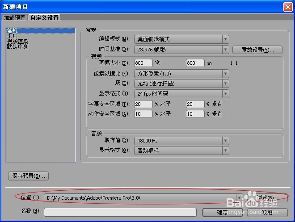Screen dimensions: 295x222
Task: Click the 字幕安全区域 horizontal percent field
Action: (x=143, y=104)
